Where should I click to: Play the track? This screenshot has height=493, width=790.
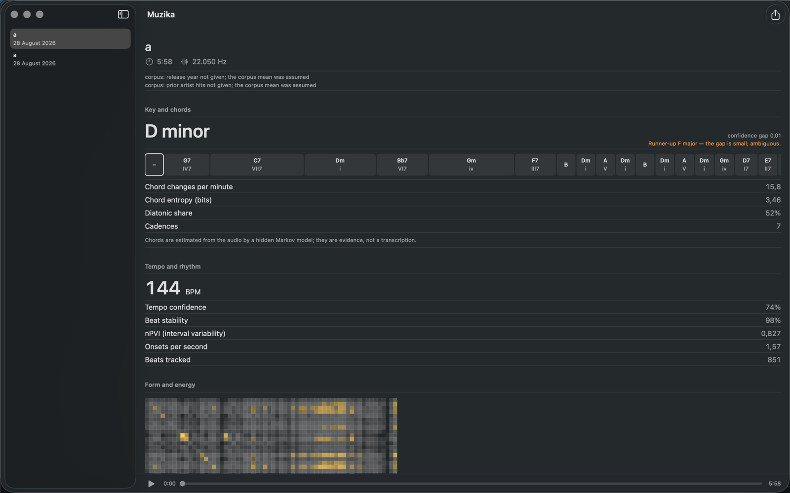pyautogui.click(x=151, y=484)
